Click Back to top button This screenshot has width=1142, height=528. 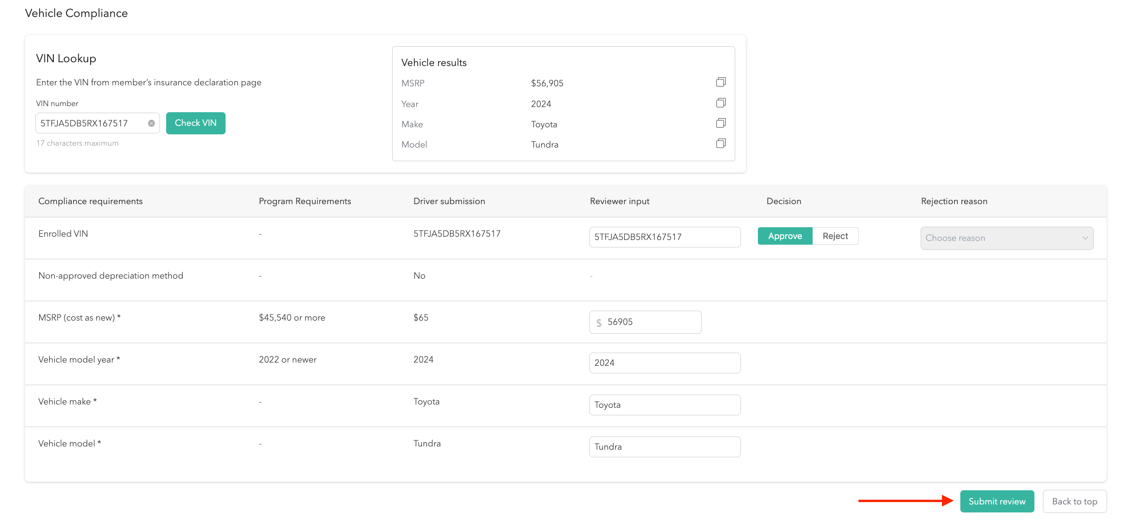click(1074, 502)
